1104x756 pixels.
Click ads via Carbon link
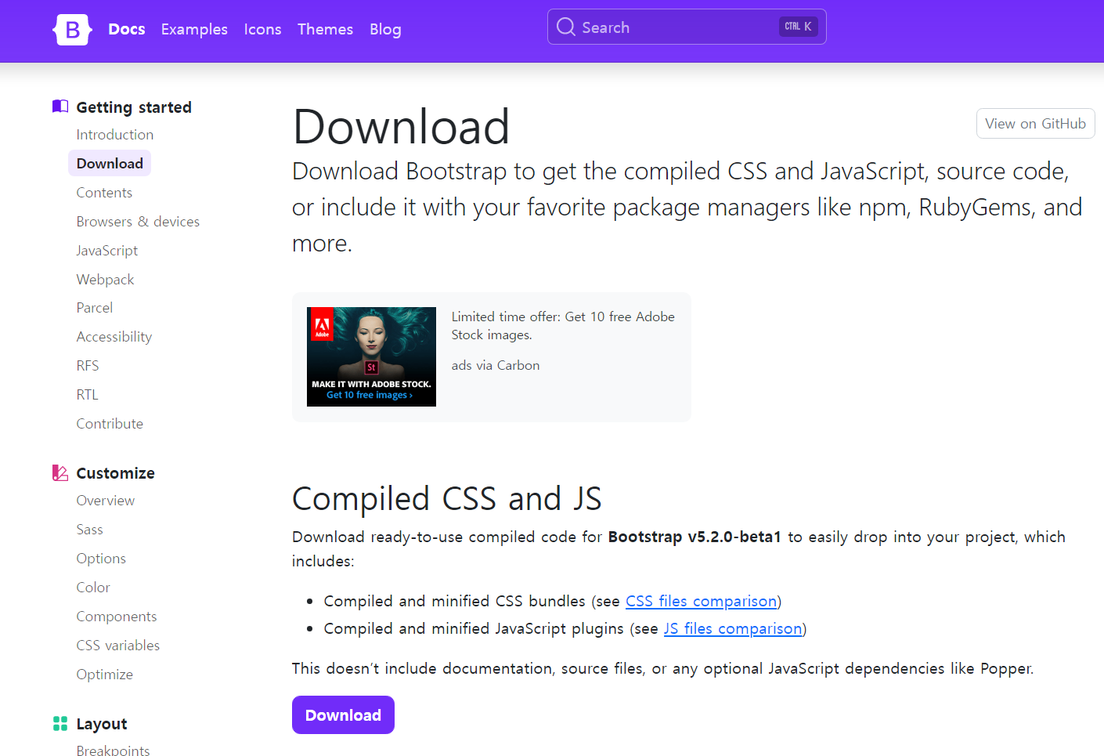pos(496,365)
